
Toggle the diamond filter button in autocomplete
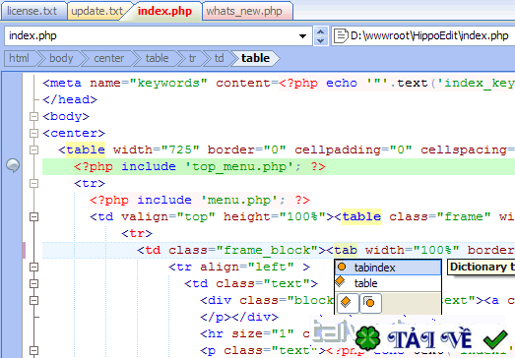348,303
